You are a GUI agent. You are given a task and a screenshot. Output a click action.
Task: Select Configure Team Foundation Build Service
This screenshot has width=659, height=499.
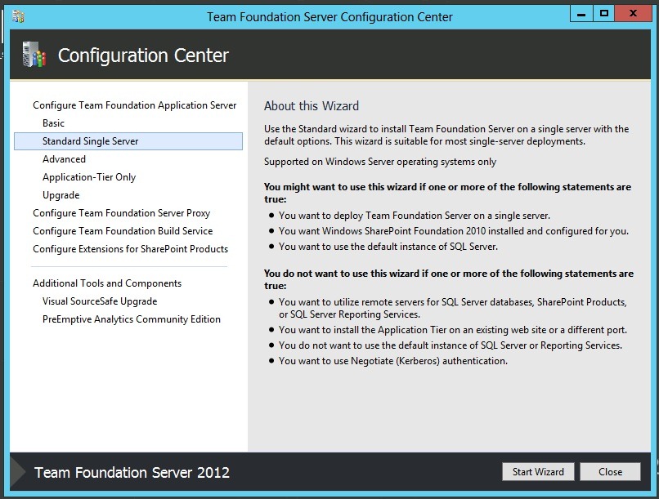click(x=123, y=231)
